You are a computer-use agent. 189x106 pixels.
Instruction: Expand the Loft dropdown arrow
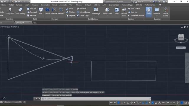click(x=41, y=16)
